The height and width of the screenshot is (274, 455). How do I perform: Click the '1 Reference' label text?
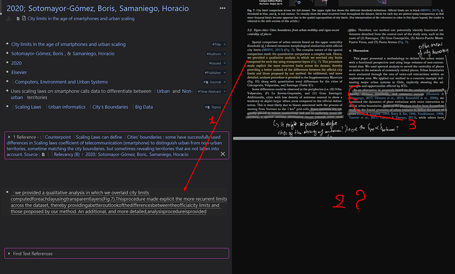pyautogui.click(x=24, y=137)
